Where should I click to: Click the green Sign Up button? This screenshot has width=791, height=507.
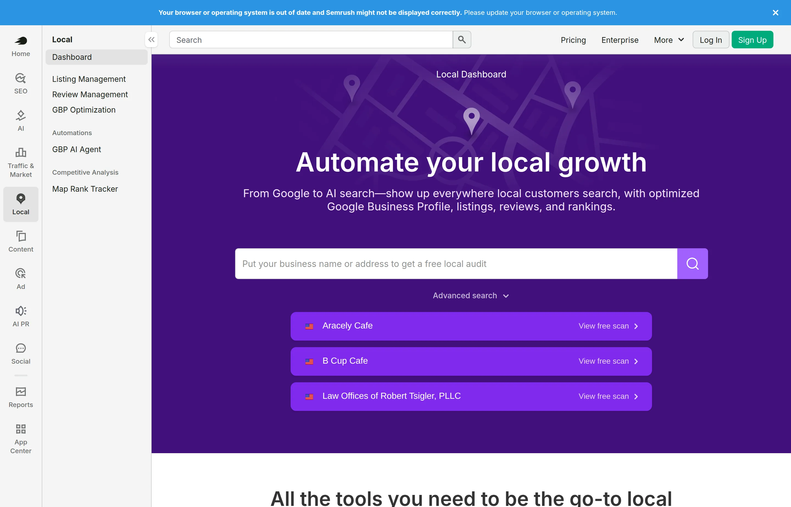tap(752, 40)
